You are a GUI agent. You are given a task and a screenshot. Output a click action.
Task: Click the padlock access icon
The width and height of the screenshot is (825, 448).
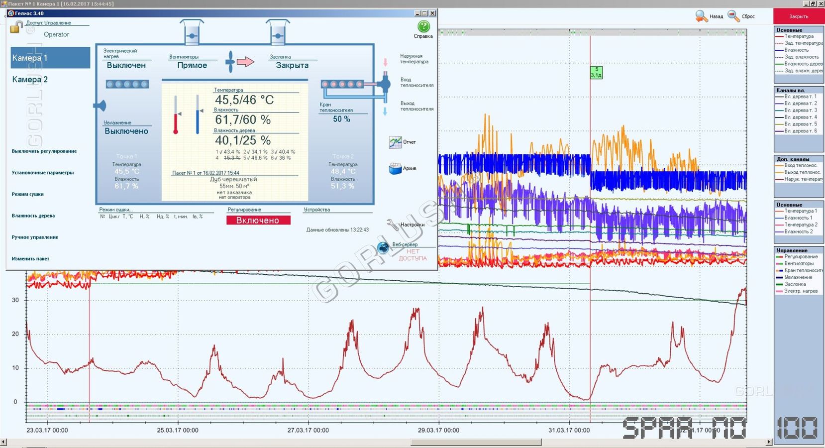pos(16,27)
